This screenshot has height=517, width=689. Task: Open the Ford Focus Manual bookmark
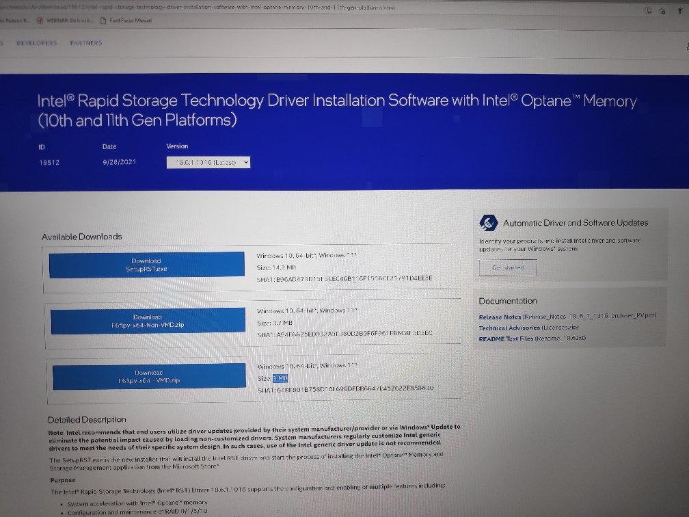click(x=126, y=21)
